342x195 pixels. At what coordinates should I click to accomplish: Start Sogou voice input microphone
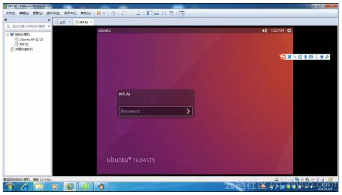[305, 57]
